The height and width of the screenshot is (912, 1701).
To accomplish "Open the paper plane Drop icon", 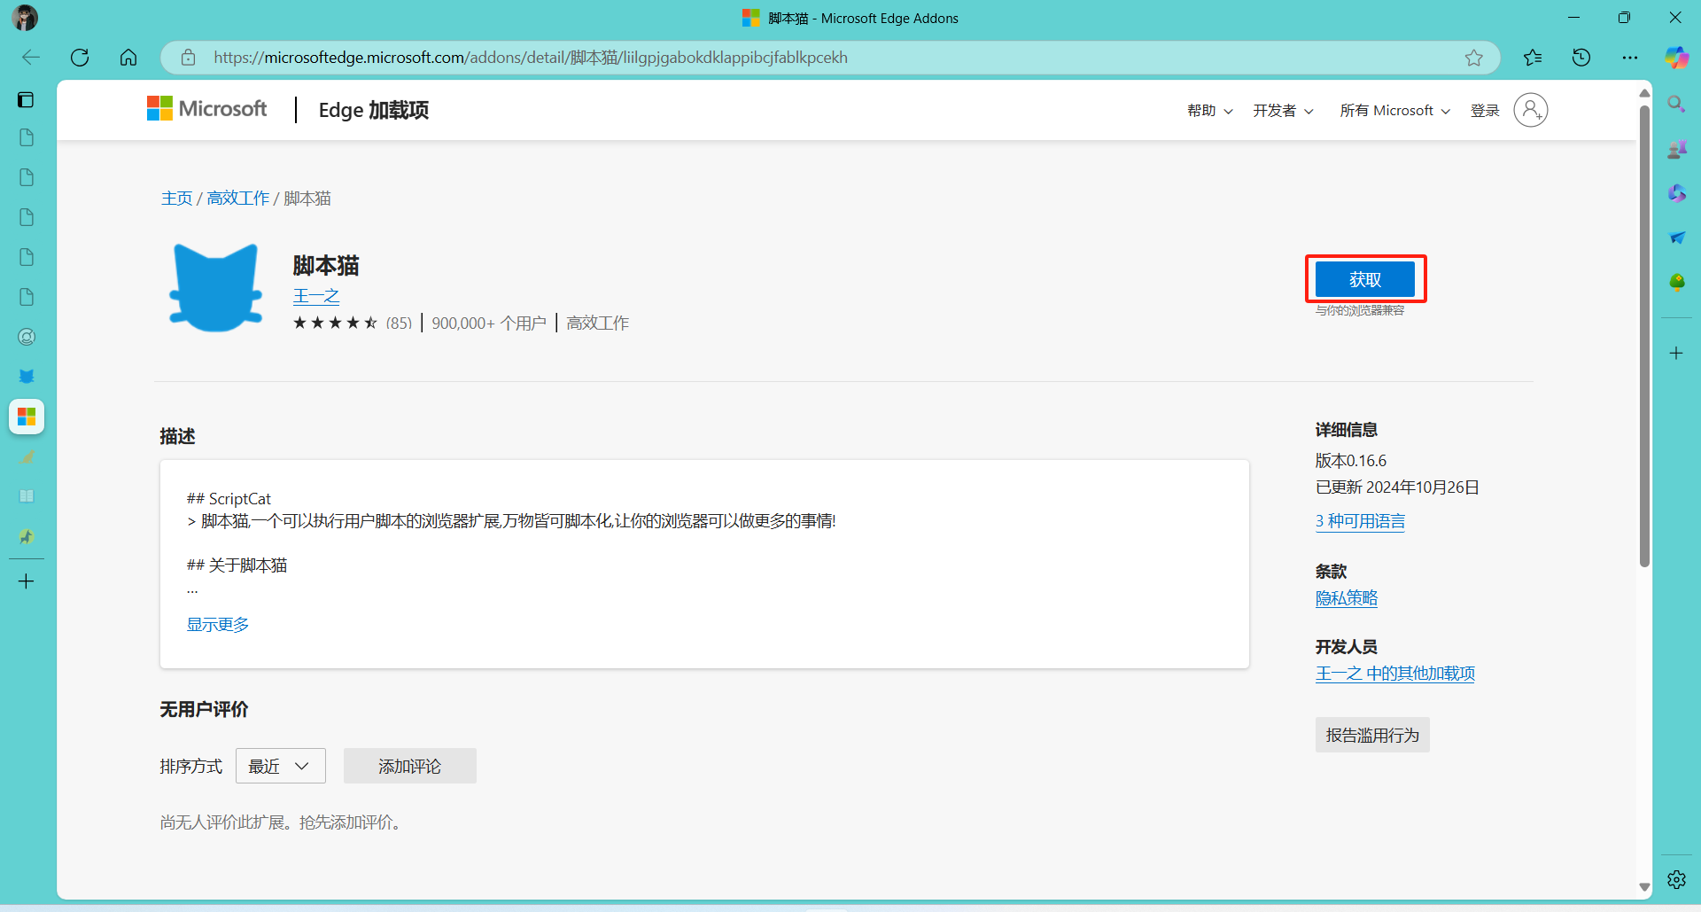I will (1676, 238).
